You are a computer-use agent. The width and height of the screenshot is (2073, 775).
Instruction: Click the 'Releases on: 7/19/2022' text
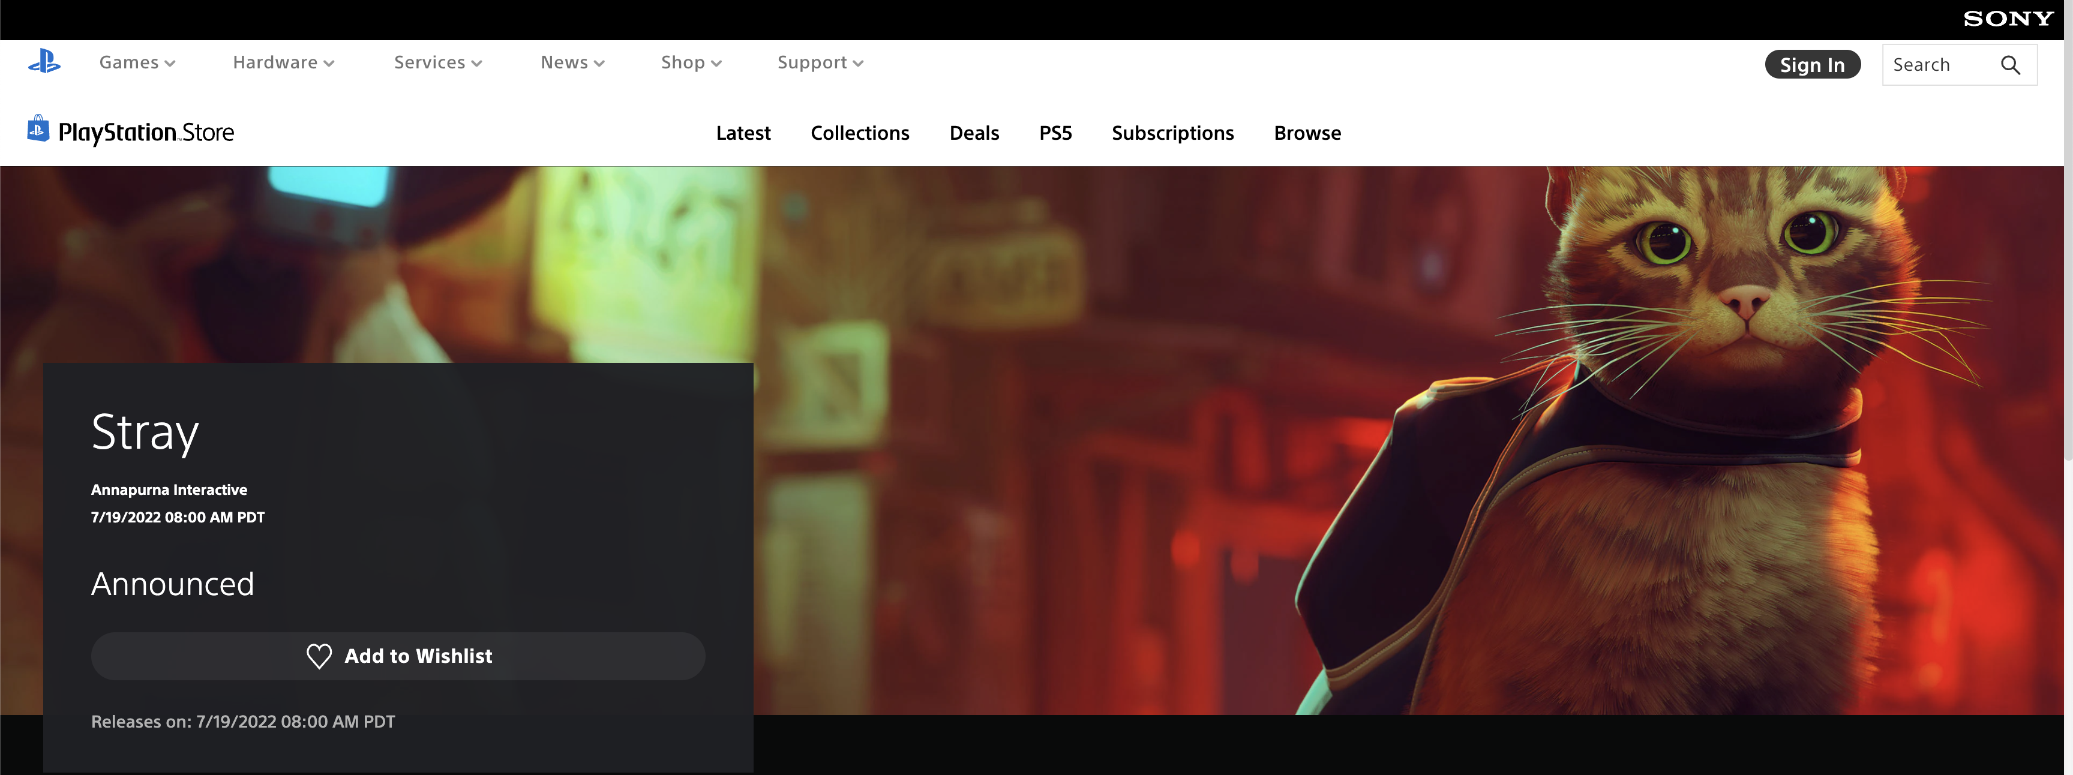point(243,721)
